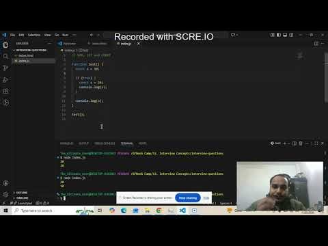Open Manage gear icon in activity bar
The width and height of the screenshot is (328, 246).
pyautogui.click(x=5, y=194)
